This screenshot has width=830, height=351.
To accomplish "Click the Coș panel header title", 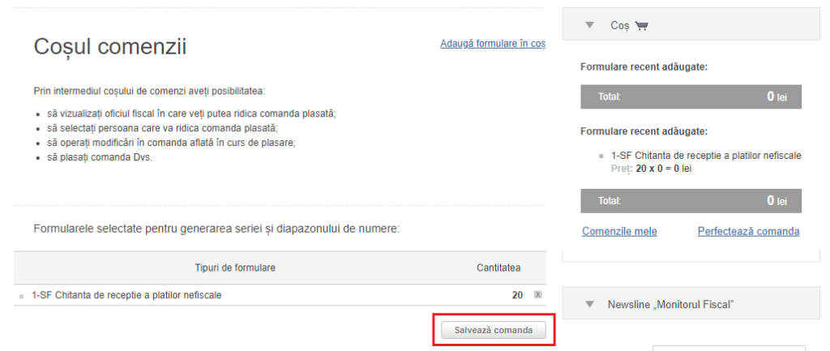I will tap(619, 25).
